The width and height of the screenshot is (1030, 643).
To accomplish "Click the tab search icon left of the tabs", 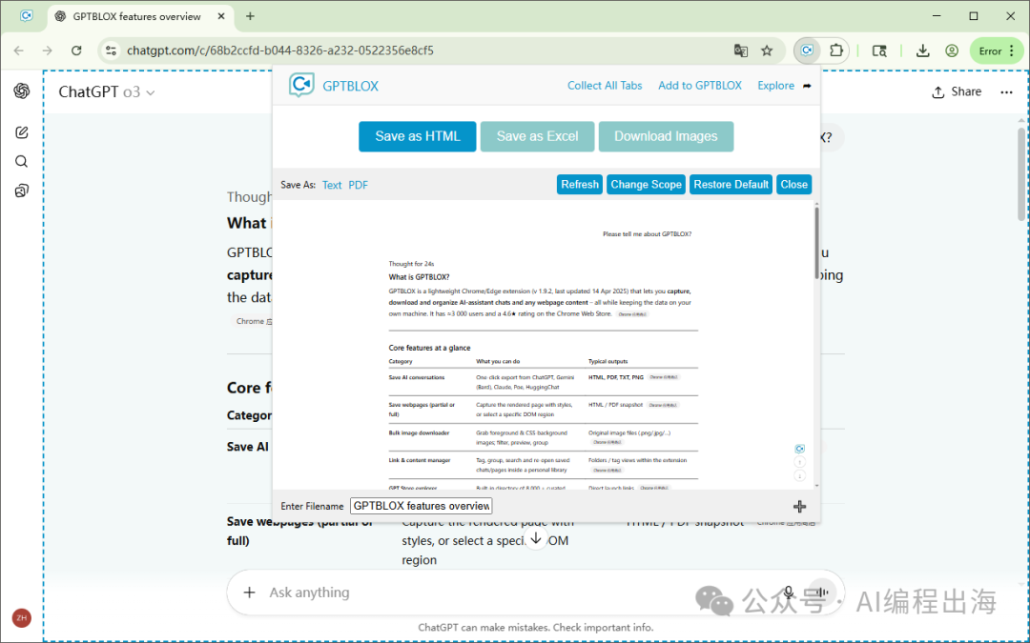I will coord(27,16).
